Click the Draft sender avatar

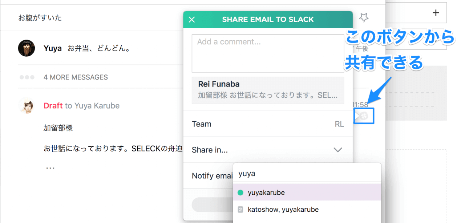pos(27,106)
